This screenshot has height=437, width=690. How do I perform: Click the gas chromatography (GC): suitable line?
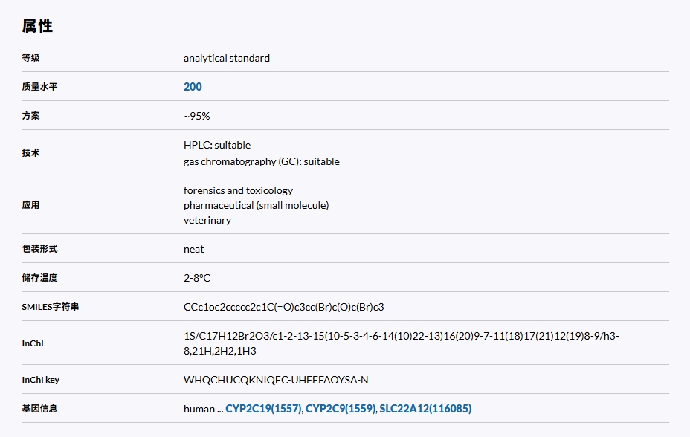[262, 161]
